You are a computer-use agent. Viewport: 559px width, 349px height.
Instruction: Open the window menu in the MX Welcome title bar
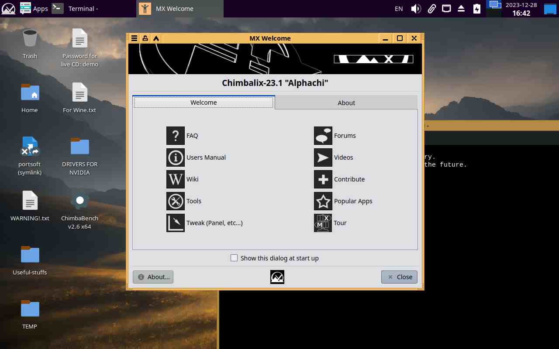click(x=135, y=38)
